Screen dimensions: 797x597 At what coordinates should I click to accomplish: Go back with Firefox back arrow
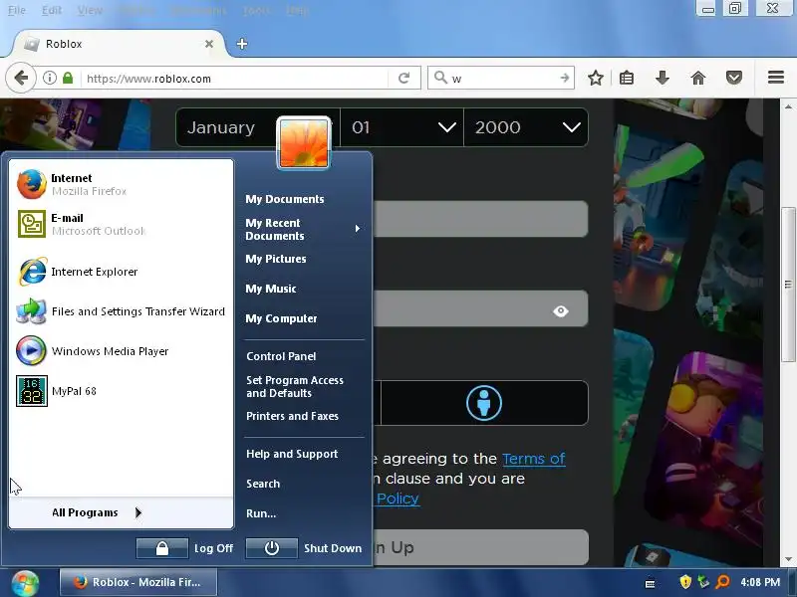[x=21, y=79]
